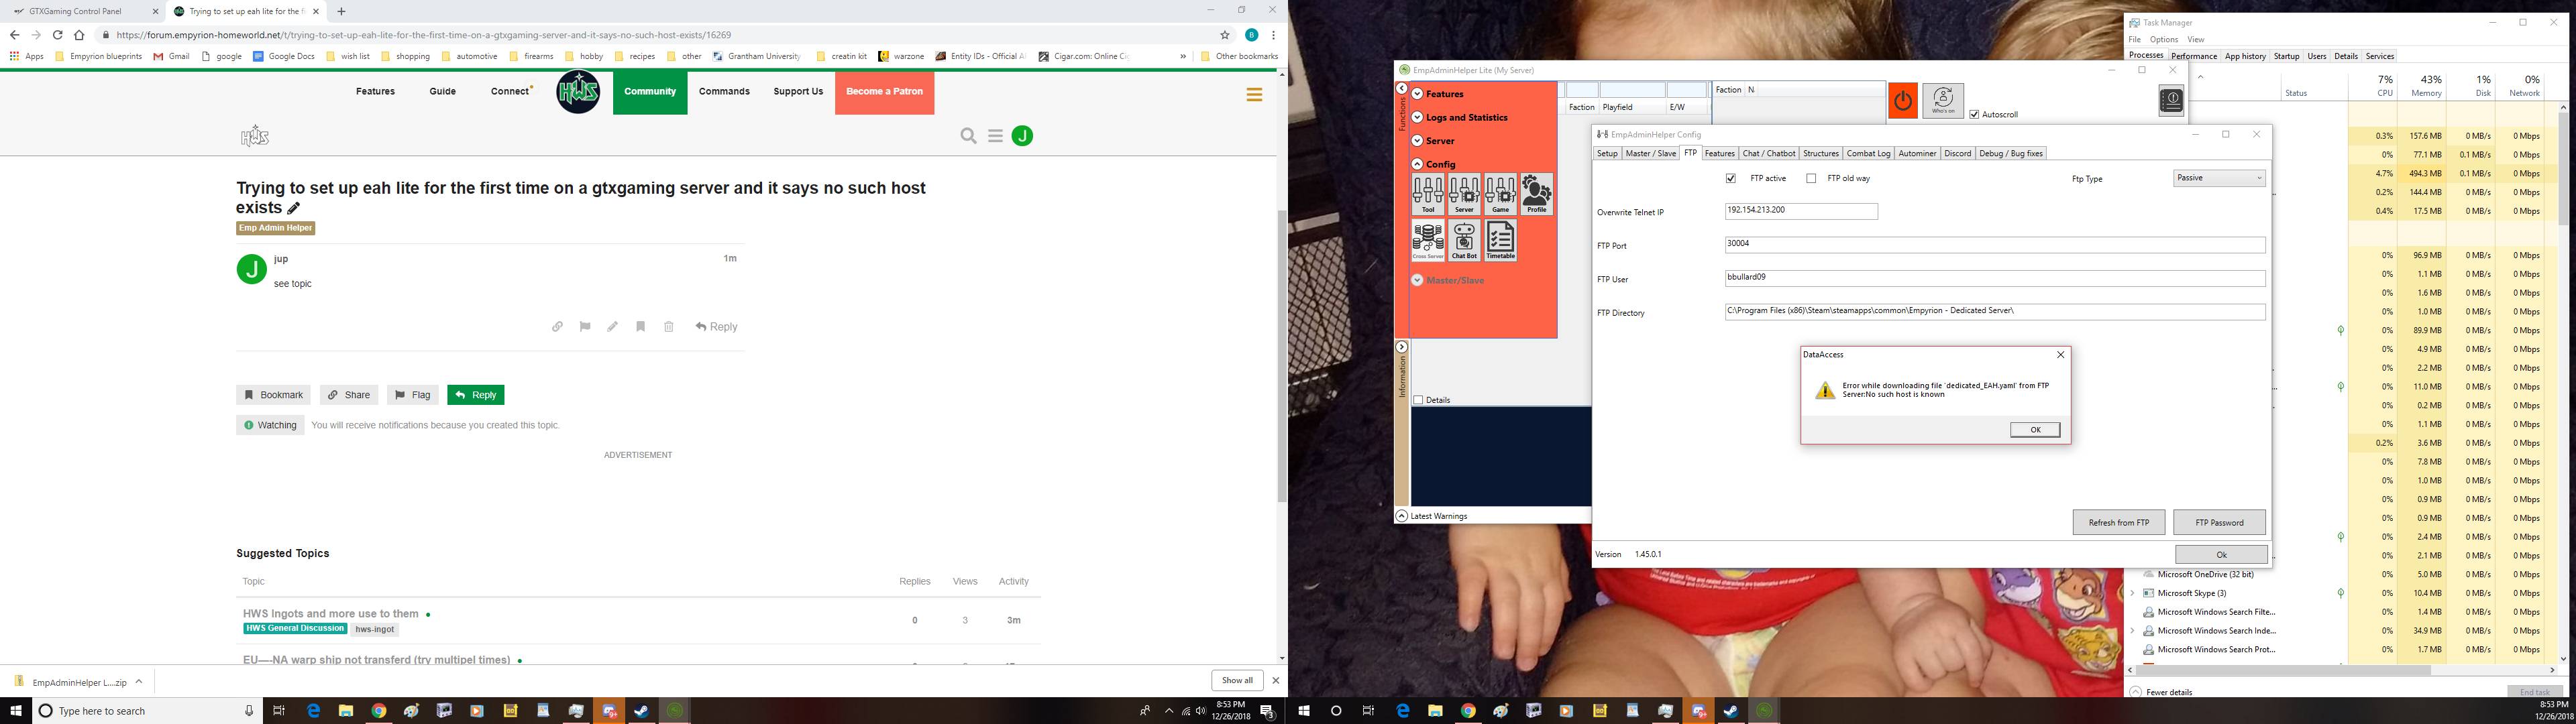The image size is (2576, 724).
Task: Switch to the Master / Slave tab
Action: coord(1650,153)
